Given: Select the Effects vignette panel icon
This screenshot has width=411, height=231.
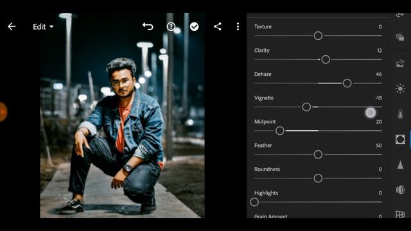Looking at the screenshot, I should pos(400,139).
